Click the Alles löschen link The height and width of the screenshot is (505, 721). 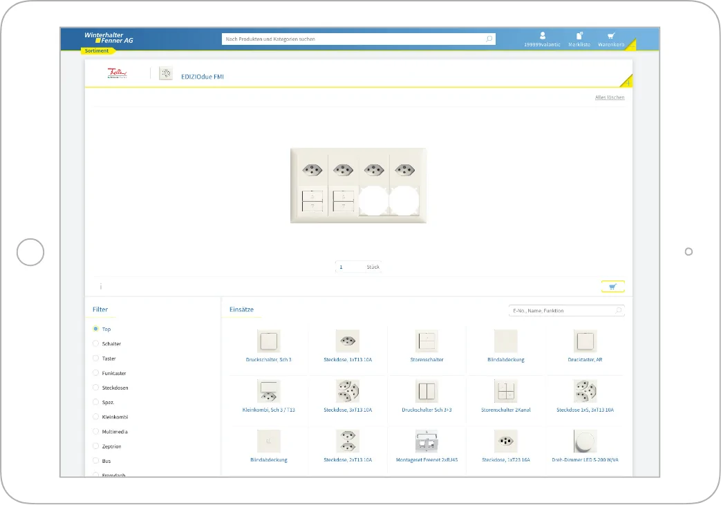[610, 97]
